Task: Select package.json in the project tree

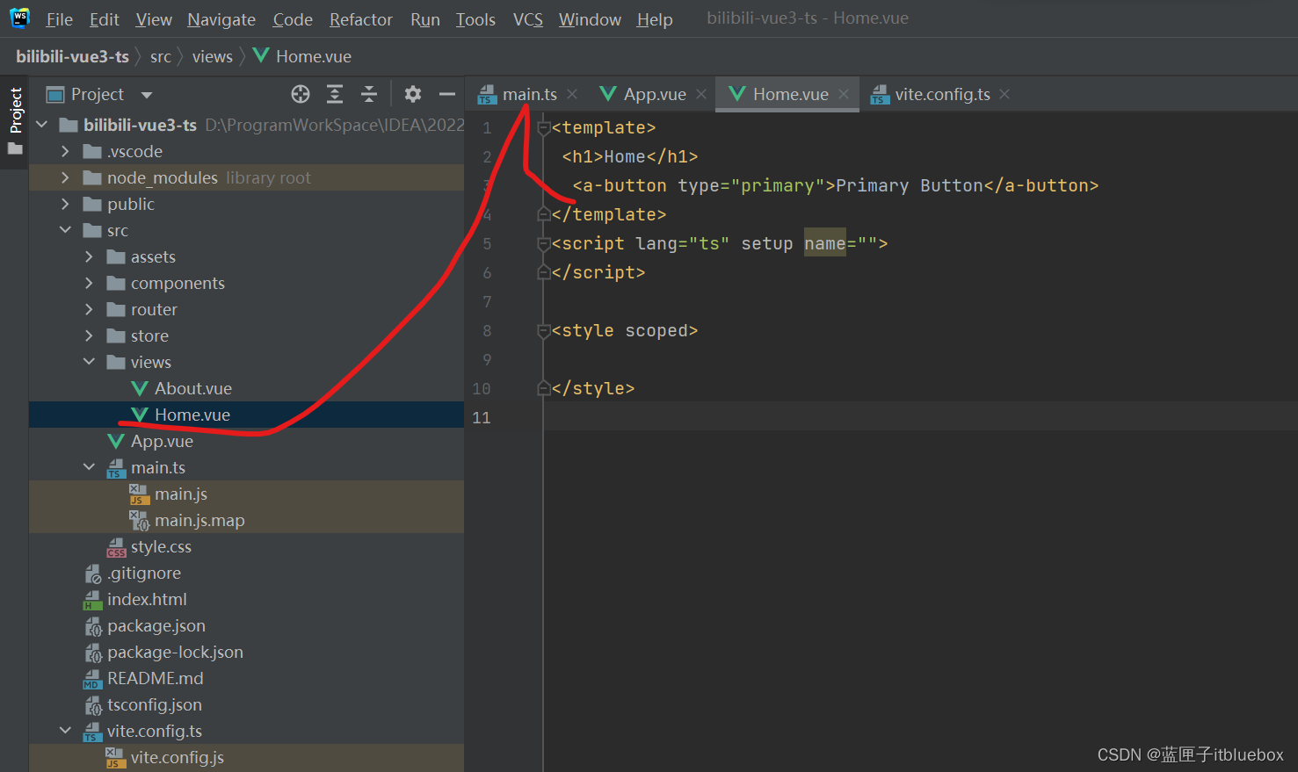Action: tap(156, 625)
